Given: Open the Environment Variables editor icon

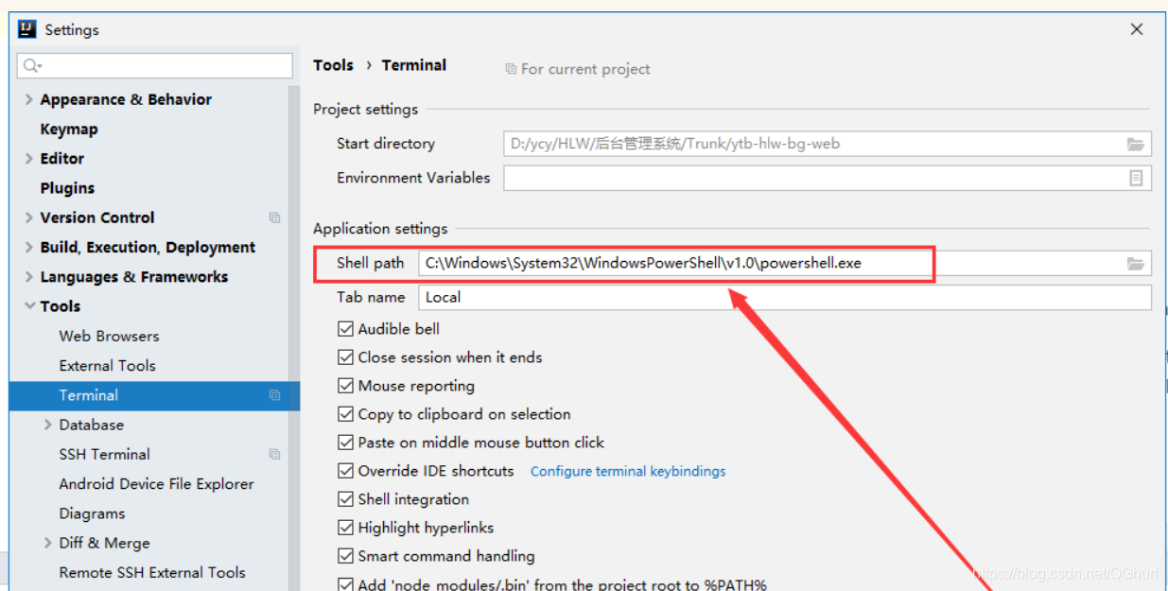Looking at the screenshot, I should (1136, 178).
